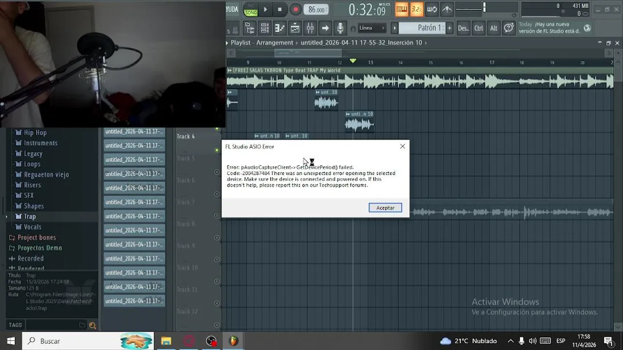
Task: Select the SALAS TKBRON Type Beat clip
Action: (x=420, y=78)
